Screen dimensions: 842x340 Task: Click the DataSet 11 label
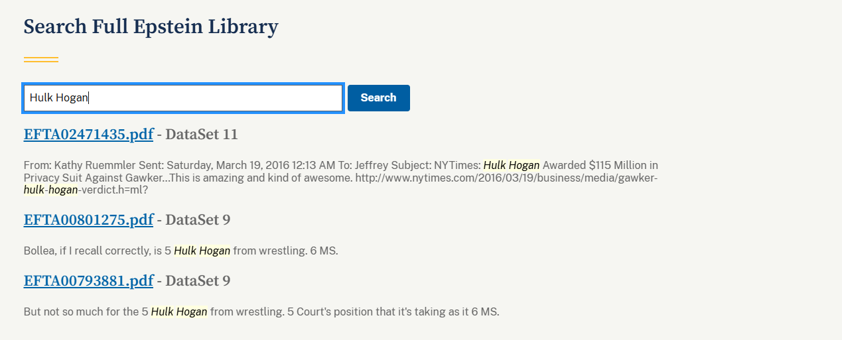(201, 135)
